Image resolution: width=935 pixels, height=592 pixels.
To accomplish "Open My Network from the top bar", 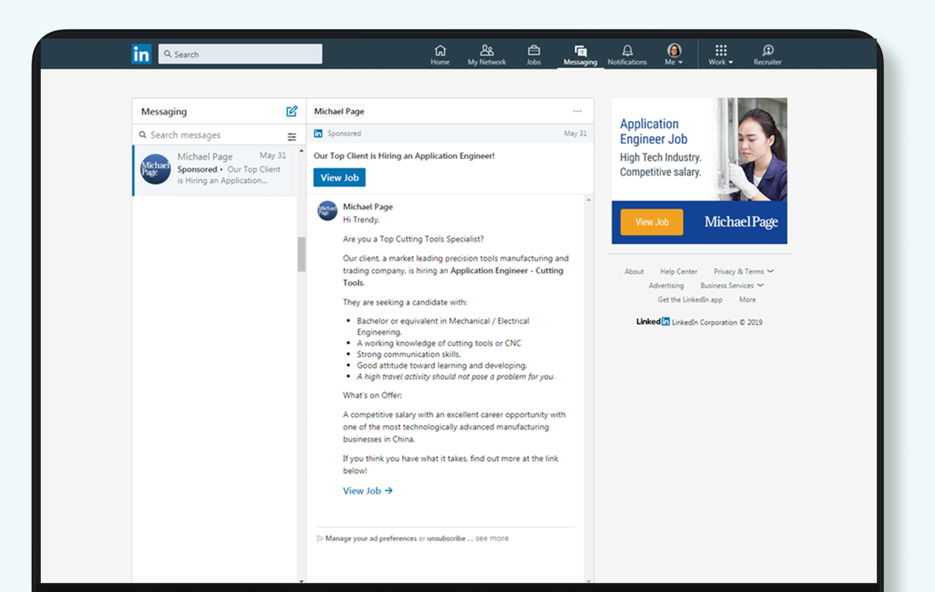I will coord(487,54).
